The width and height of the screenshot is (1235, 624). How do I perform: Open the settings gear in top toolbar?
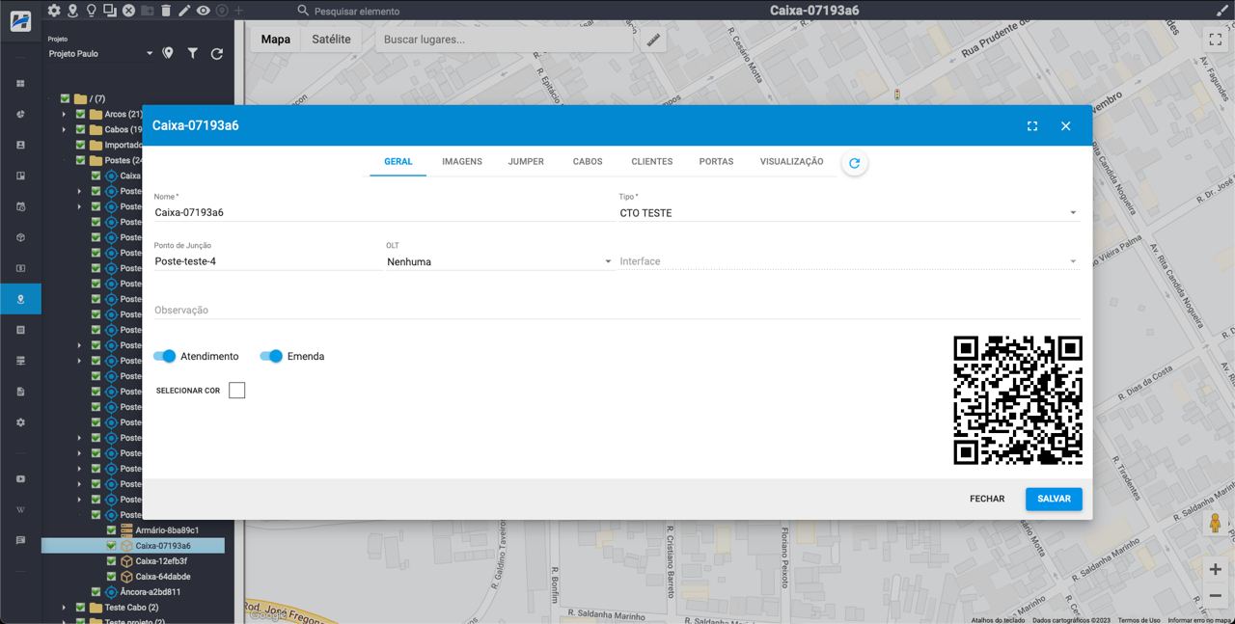(54, 11)
